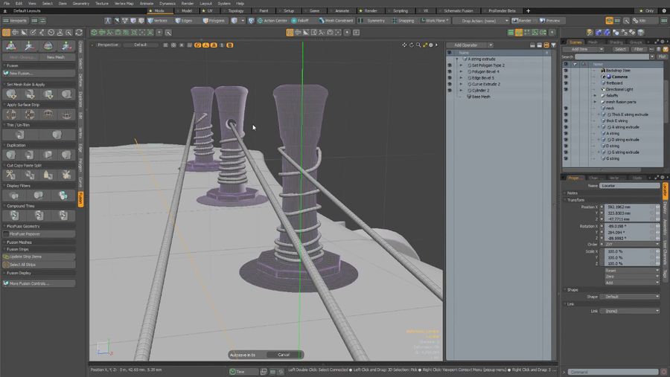Viewport: 670px width, 377px height.
Task: Click the Command input field
Action: pos(614,371)
